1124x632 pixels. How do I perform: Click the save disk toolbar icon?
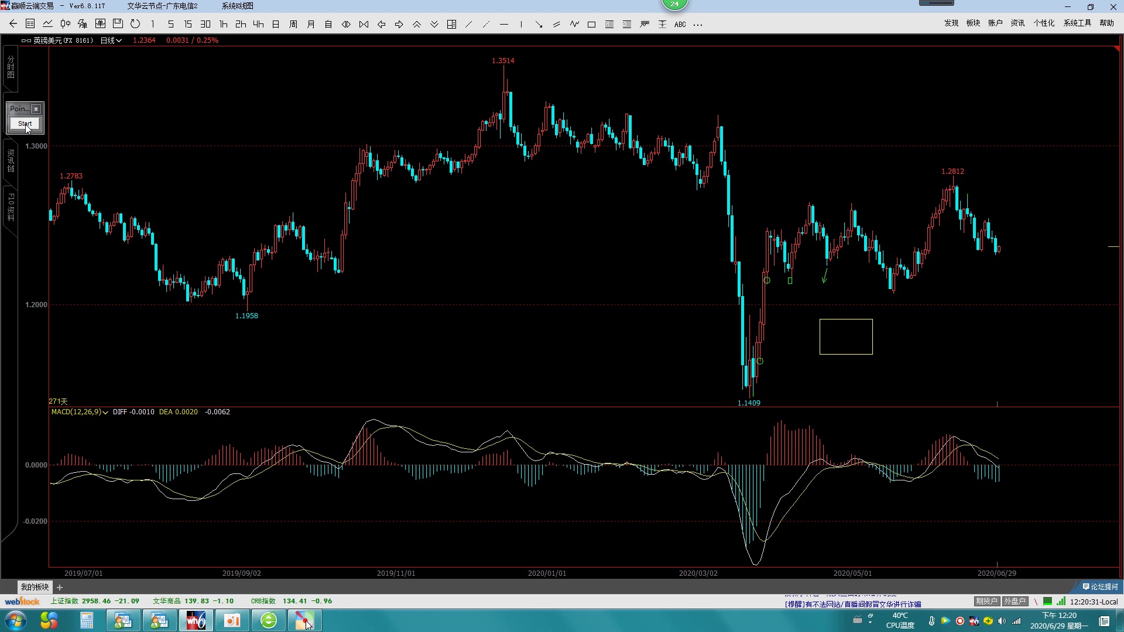[118, 24]
